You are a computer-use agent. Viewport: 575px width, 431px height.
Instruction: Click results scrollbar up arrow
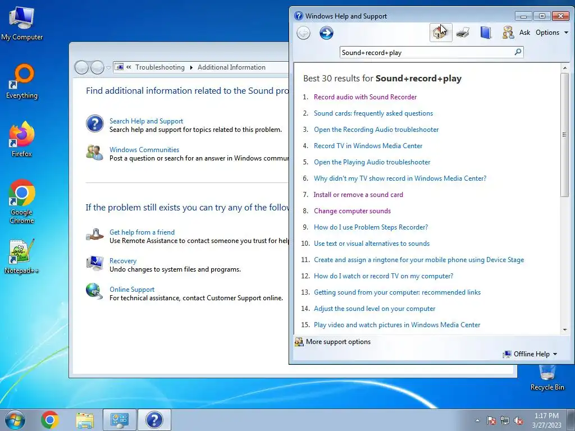565,68
